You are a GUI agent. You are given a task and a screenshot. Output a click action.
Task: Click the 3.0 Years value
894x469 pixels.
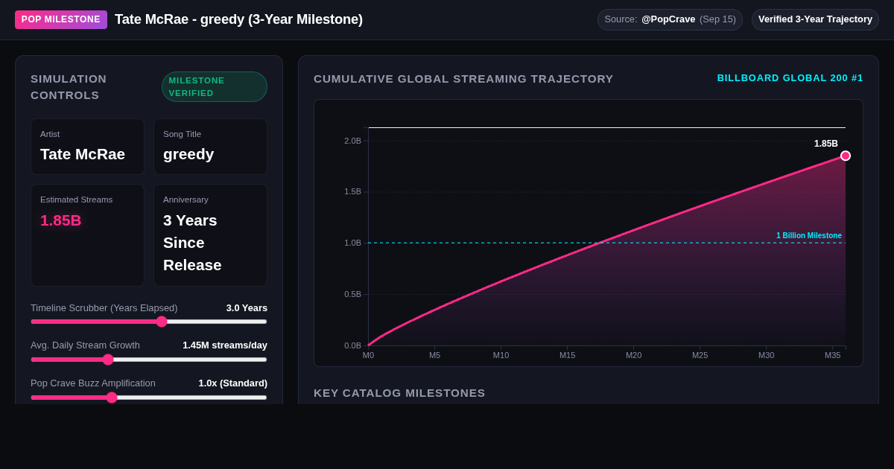(x=247, y=308)
